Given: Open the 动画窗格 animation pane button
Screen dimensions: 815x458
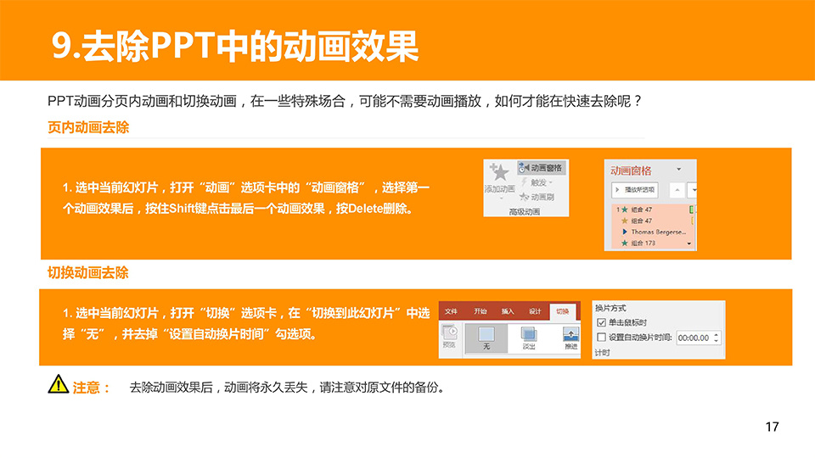Looking at the screenshot, I should point(541,167).
